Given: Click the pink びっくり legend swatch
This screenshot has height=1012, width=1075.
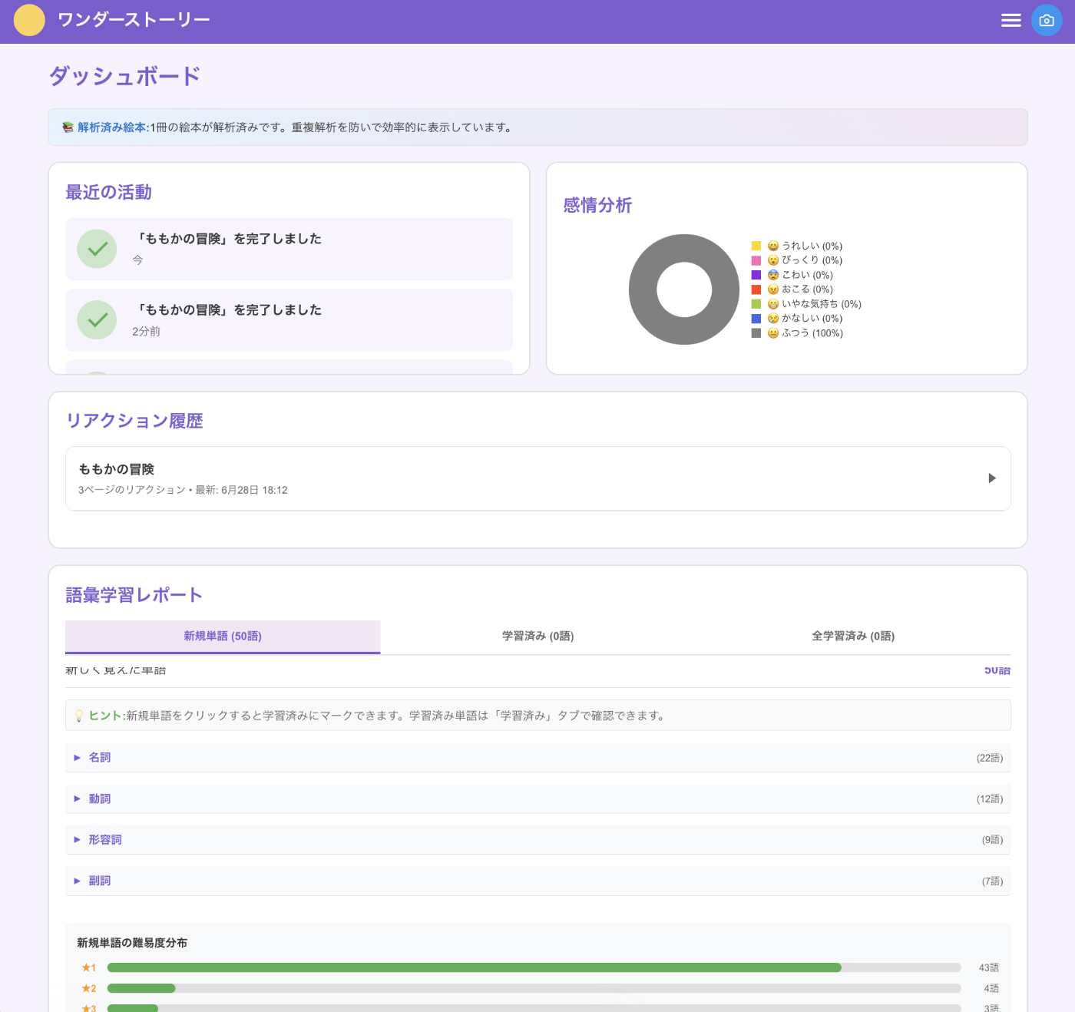Looking at the screenshot, I should click(756, 260).
